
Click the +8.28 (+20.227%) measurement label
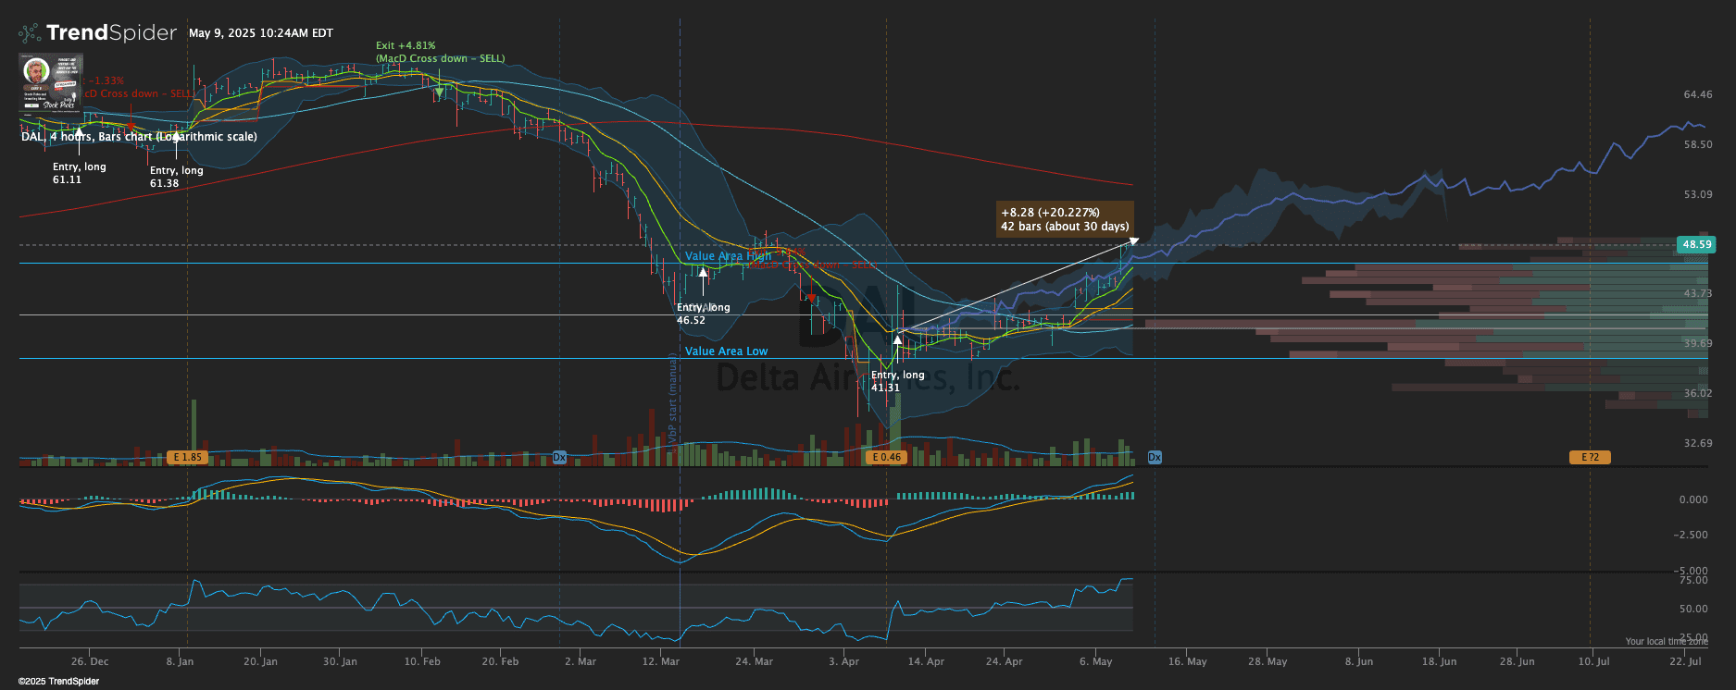click(1064, 219)
